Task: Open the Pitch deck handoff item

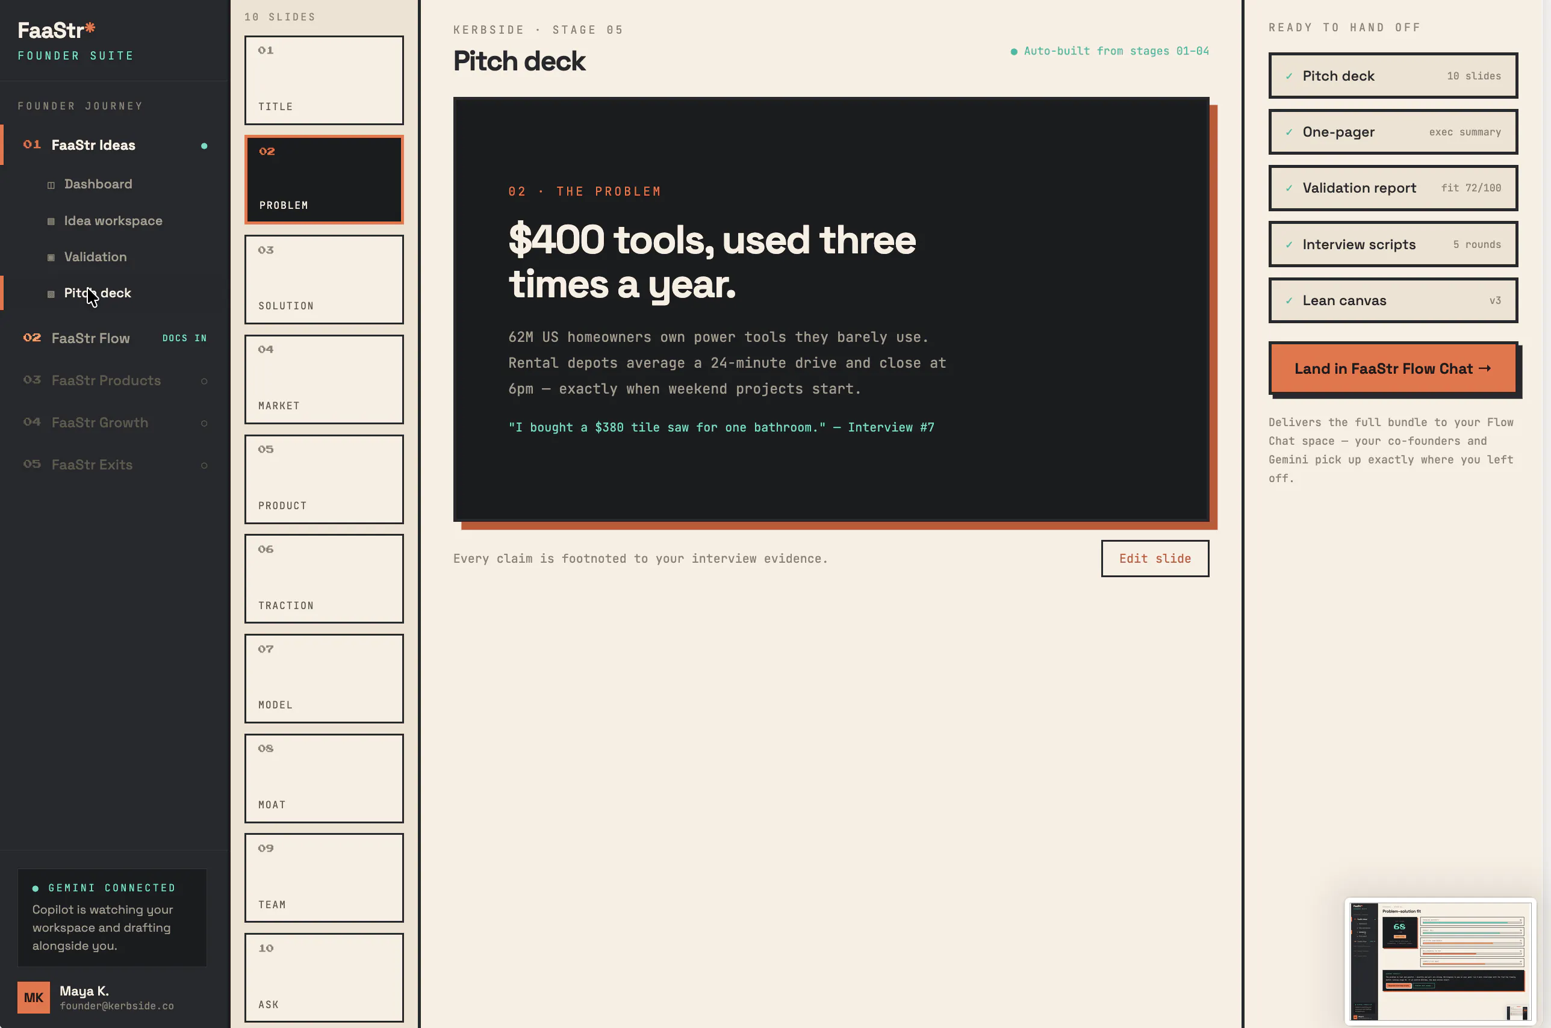Action: point(1393,75)
